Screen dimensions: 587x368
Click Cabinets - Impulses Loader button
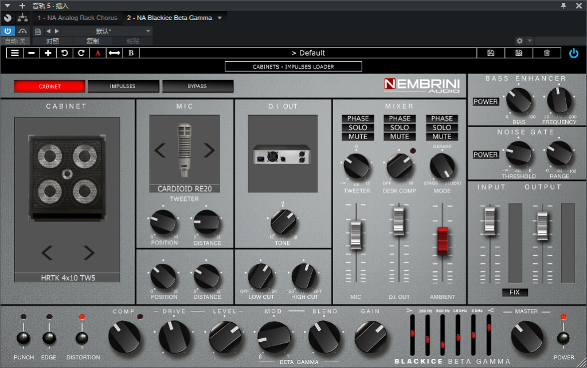(x=293, y=66)
